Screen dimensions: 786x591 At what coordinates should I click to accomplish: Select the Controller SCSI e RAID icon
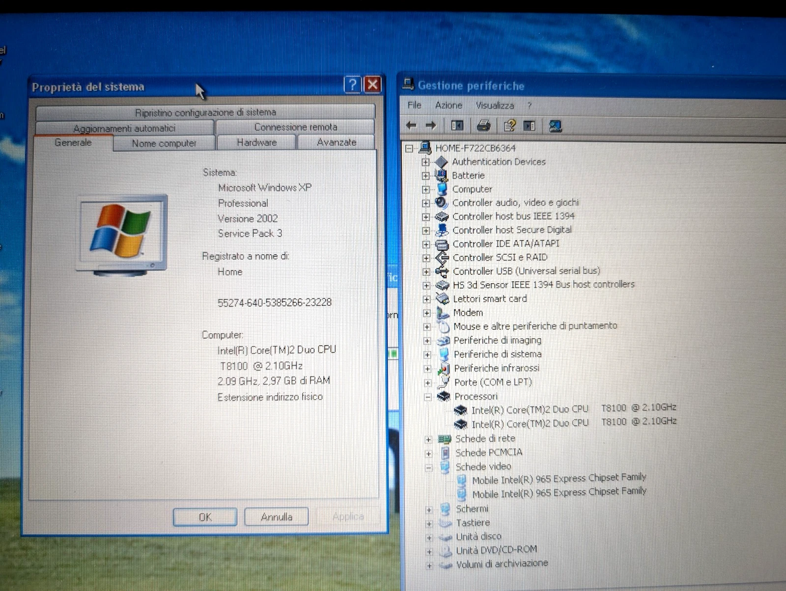point(442,257)
